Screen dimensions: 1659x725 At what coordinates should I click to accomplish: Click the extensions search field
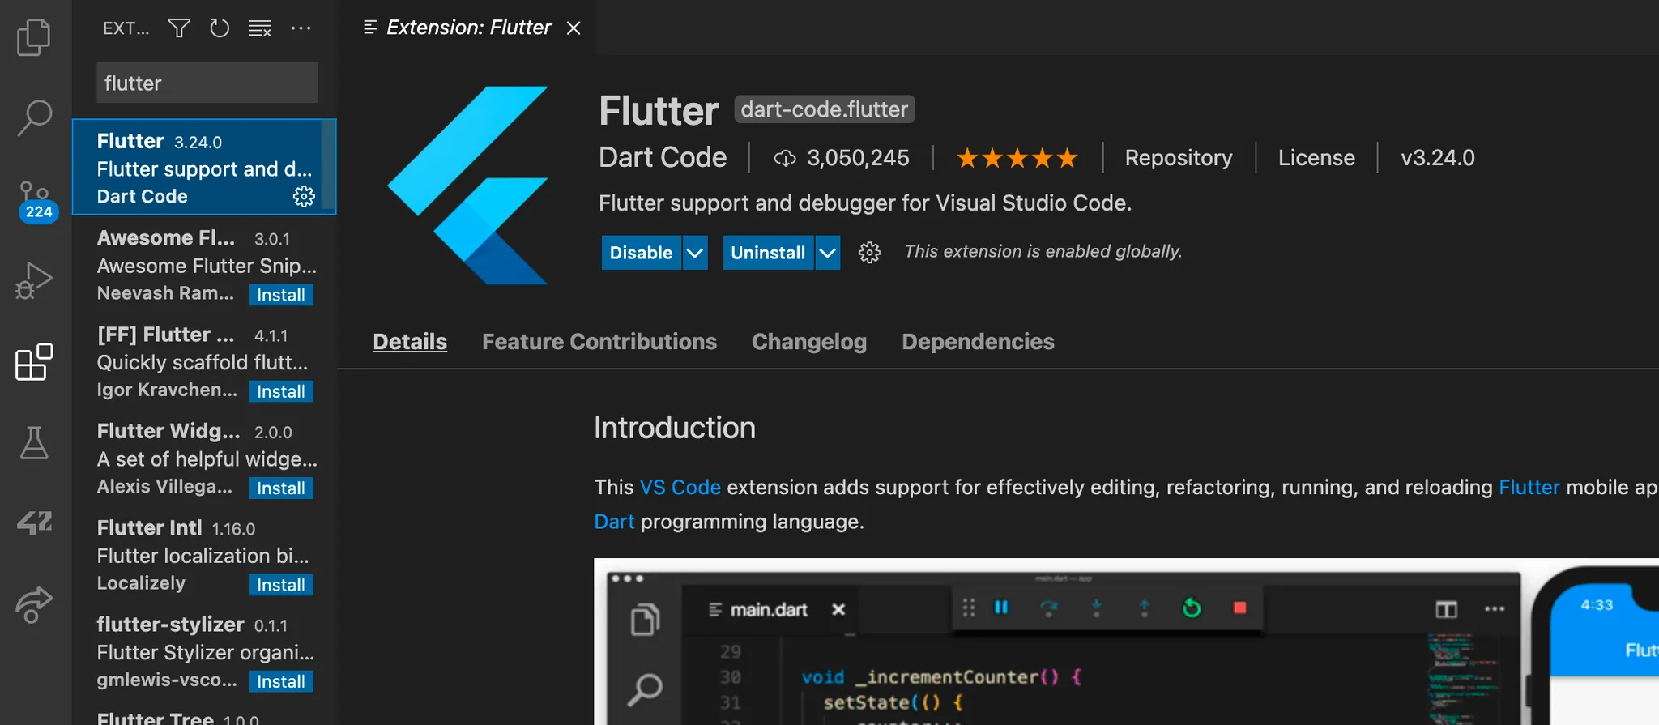[207, 83]
